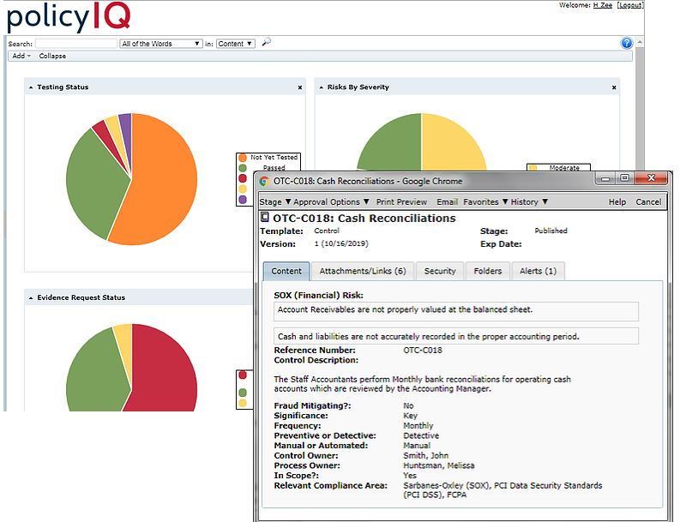Minimize the Cash Reconciliations popup window

606,178
